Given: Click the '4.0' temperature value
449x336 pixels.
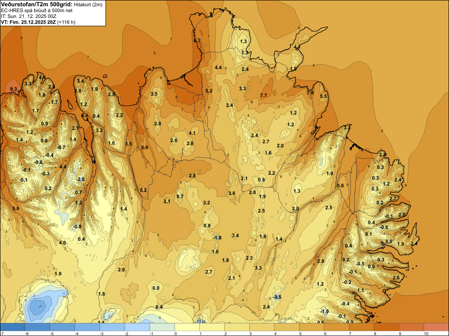Looking at the screenshot, I should point(62,243).
